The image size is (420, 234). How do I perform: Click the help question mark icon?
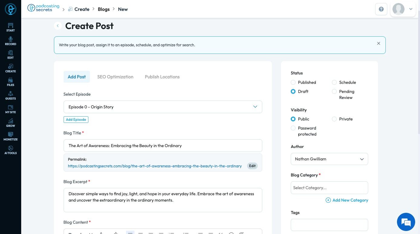[381, 9]
